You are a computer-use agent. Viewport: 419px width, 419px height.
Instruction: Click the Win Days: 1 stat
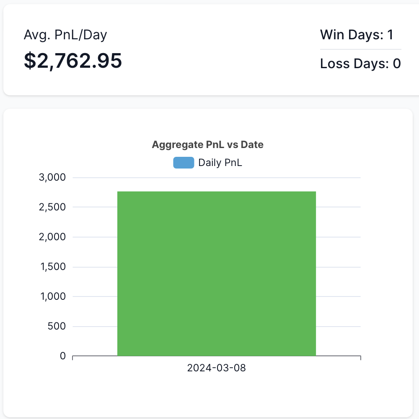pos(357,35)
